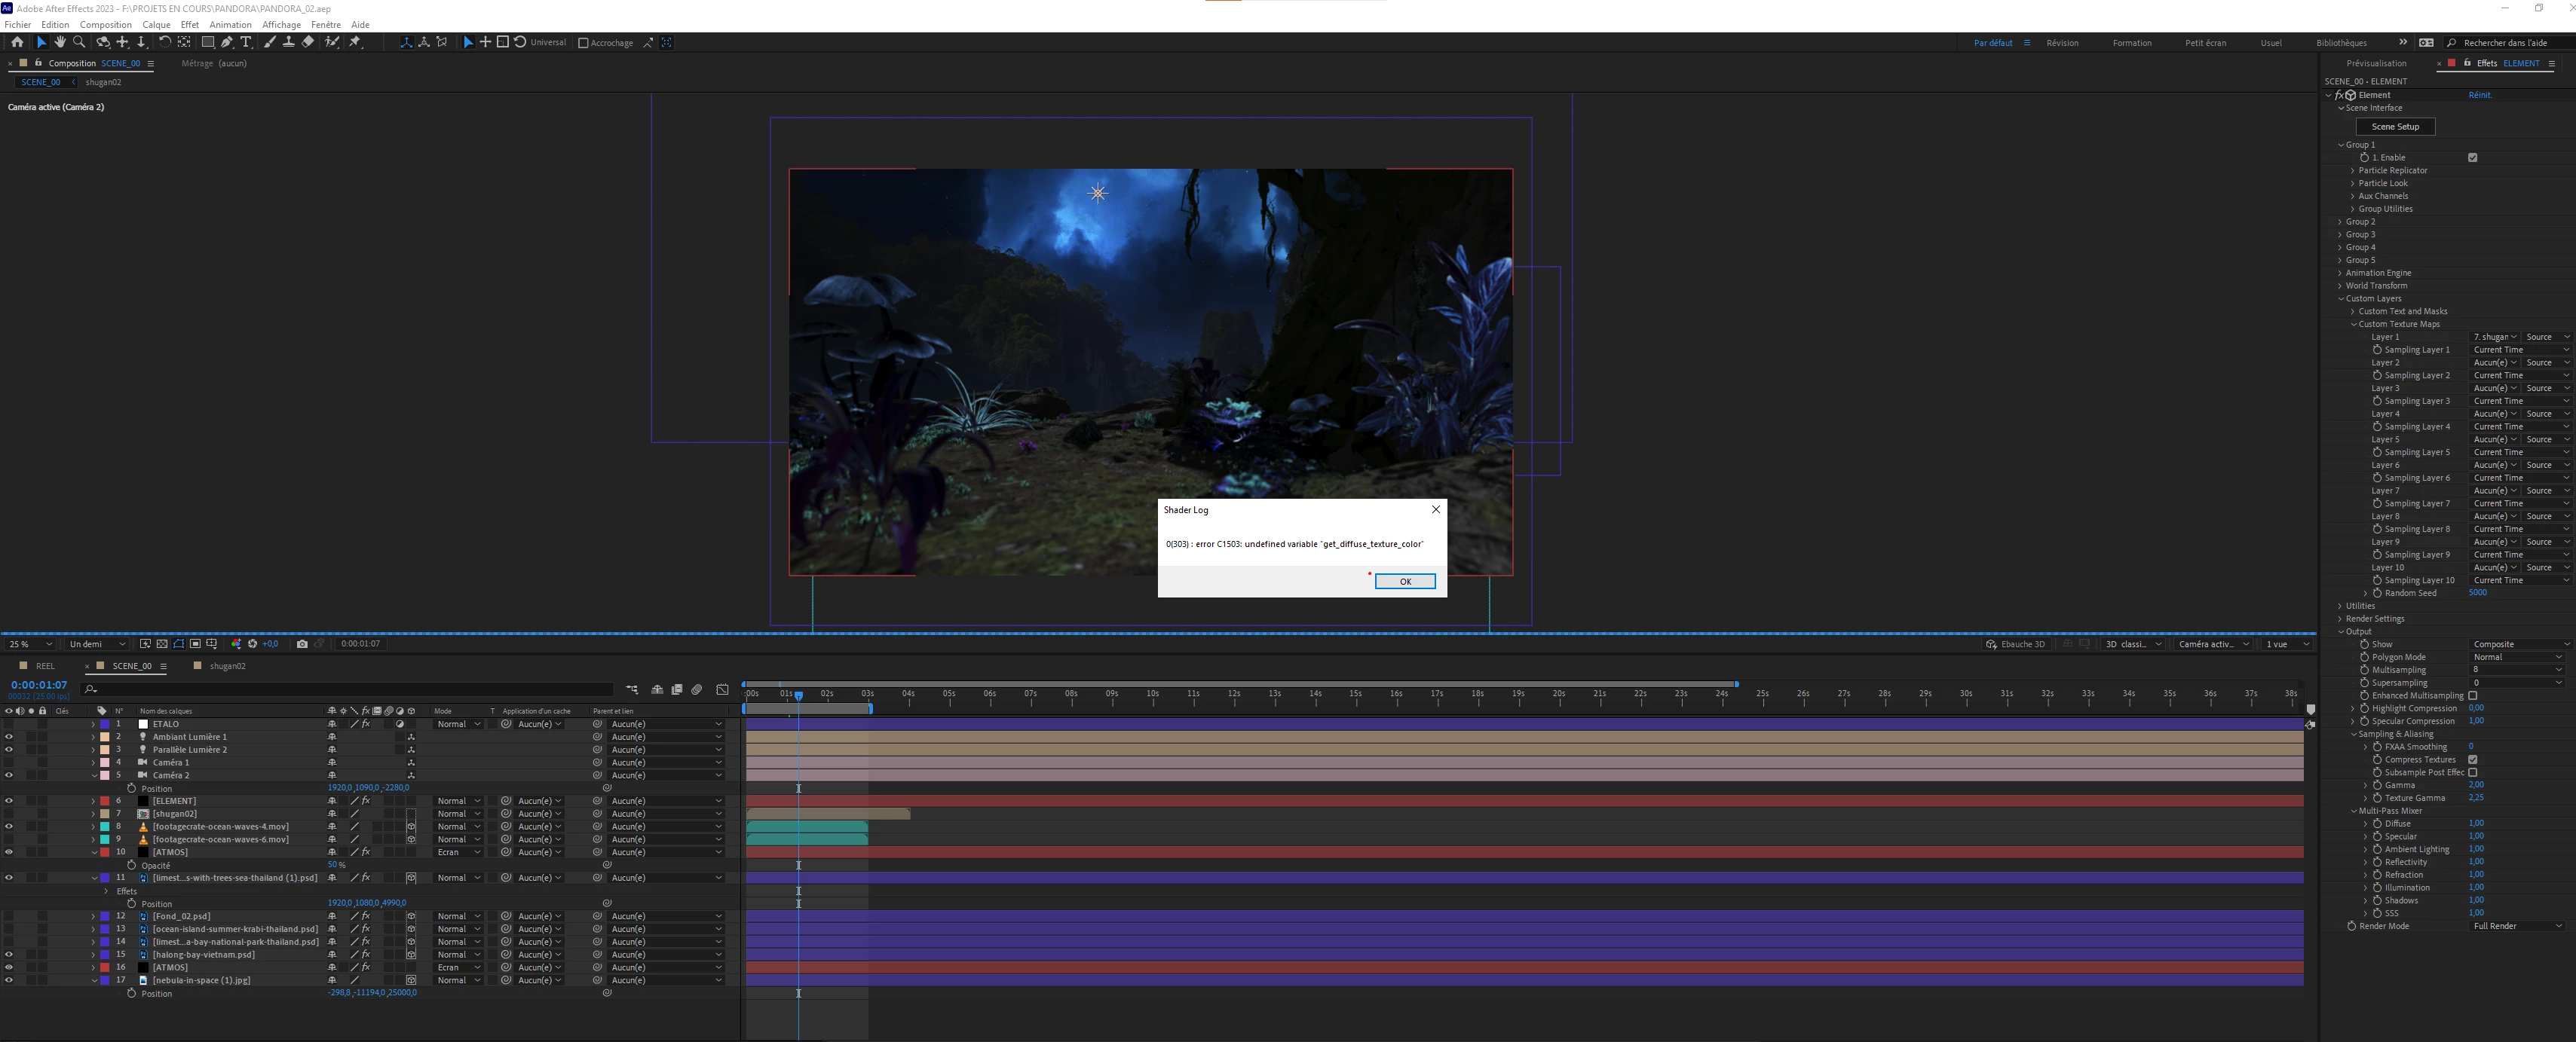This screenshot has width=2576, height=1042.
Task: Switch to the shugan02 timeline tab
Action: pos(227,666)
